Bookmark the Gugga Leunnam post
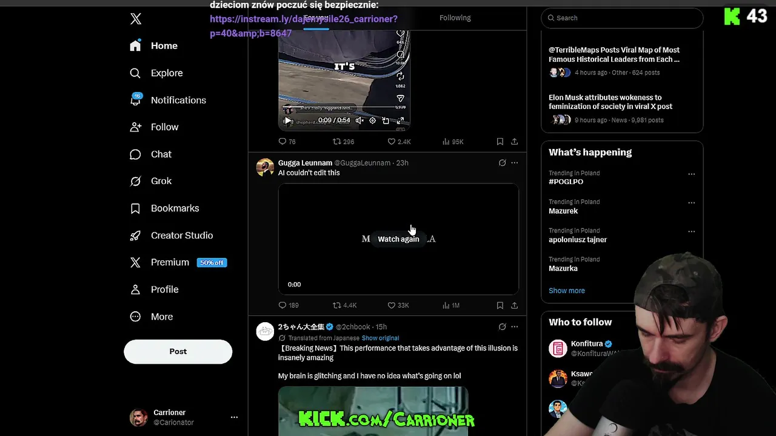 [500, 305]
